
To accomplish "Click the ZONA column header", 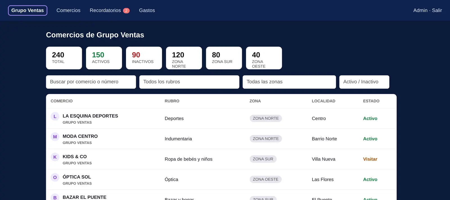I will tap(255, 101).
